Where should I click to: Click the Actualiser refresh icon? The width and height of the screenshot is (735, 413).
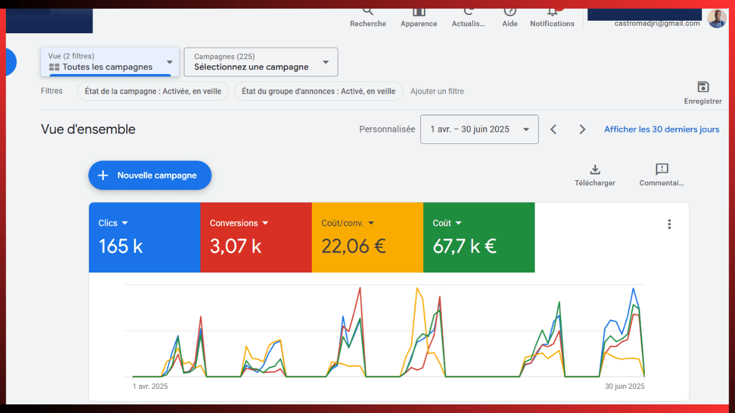[x=469, y=11]
